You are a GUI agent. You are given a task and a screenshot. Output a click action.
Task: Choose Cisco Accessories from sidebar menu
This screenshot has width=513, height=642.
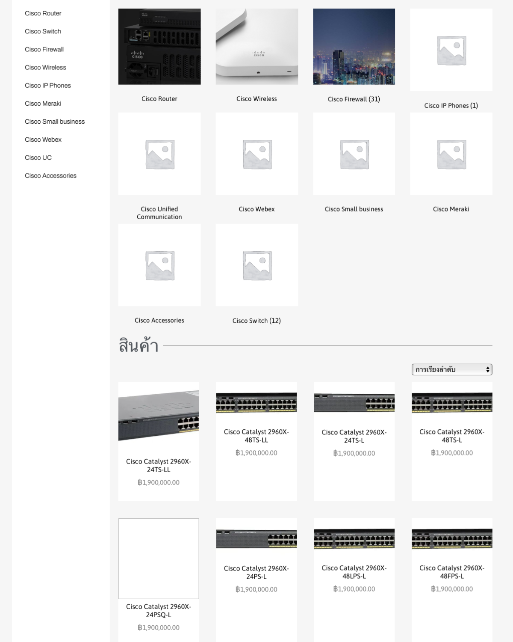click(x=50, y=175)
